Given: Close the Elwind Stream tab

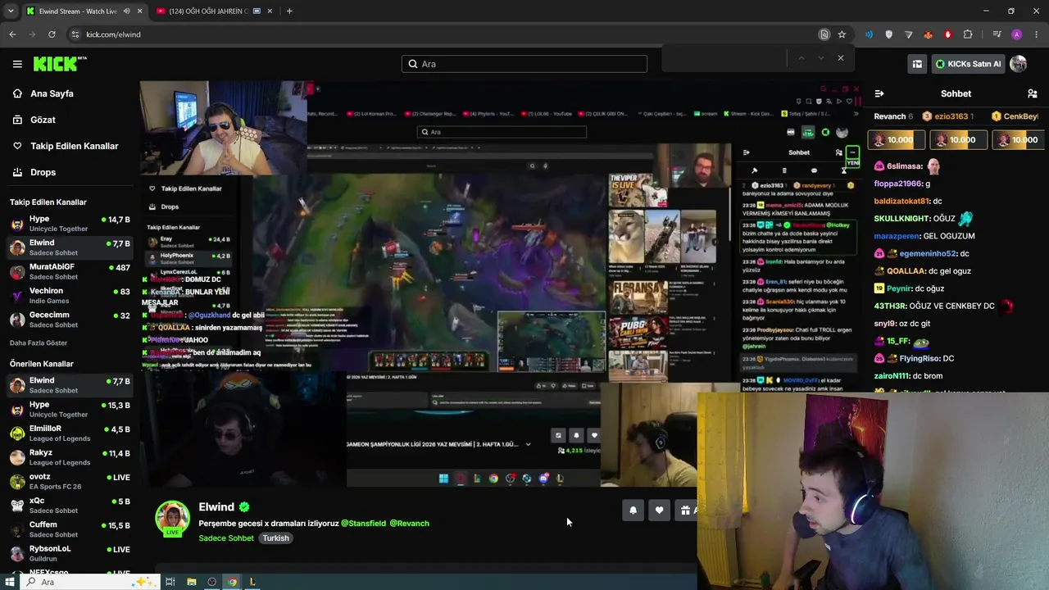Looking at the screenshot, I should tap(140, 11).
